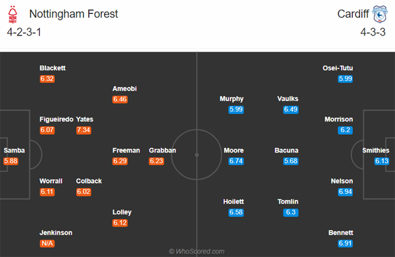Screen dimensions: 395x257
Task: Select Yates's 7.34 rating badge
Action: 84,130
